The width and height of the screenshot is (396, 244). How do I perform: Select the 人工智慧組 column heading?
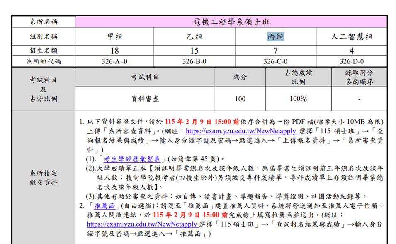coord(352,37)
